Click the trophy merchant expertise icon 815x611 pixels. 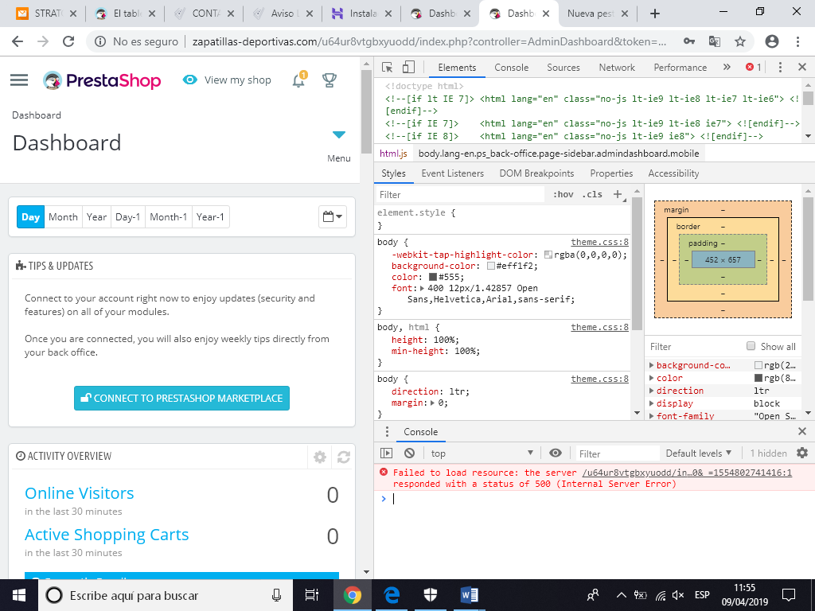click(329, 80)
